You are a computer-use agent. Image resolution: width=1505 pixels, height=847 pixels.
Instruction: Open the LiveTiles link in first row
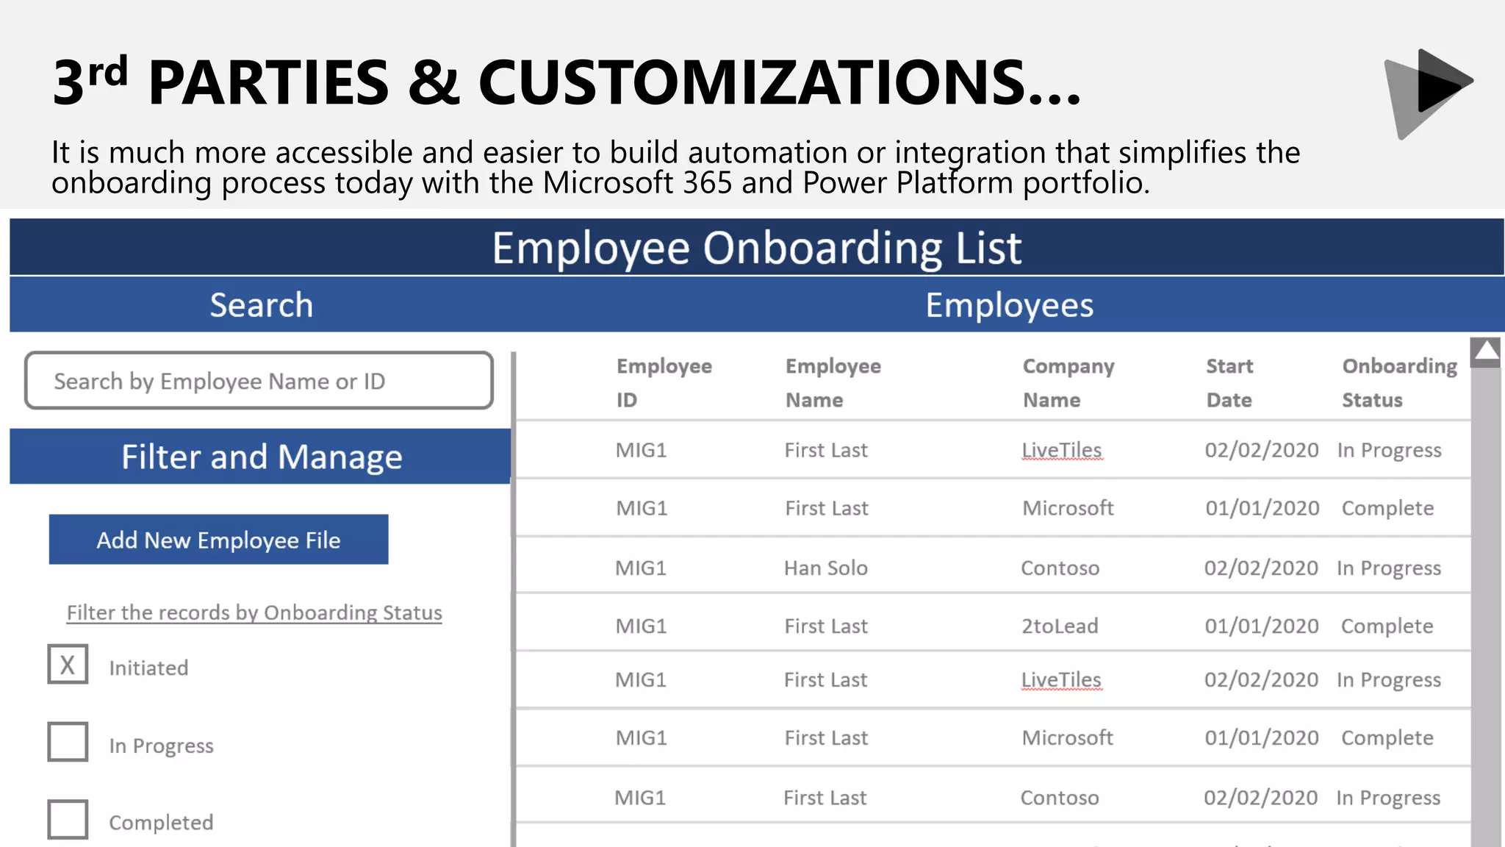coord(1062,450)
